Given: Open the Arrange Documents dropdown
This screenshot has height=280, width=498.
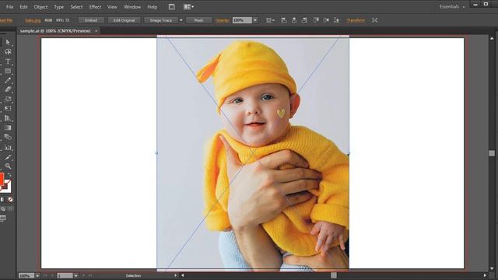Looking at the screenshot, I should (188, 7).
